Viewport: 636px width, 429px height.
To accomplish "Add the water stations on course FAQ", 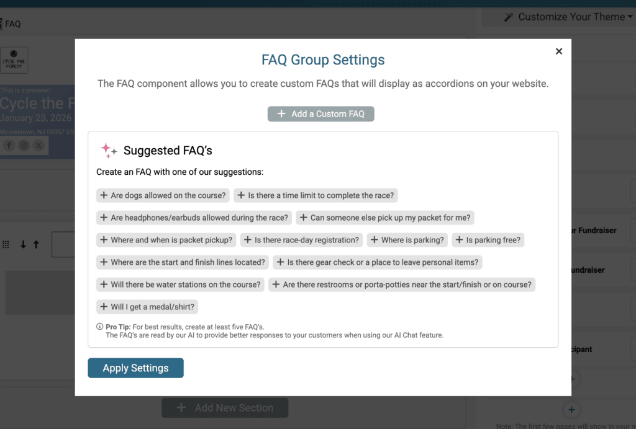I will [x=180, y=285].
